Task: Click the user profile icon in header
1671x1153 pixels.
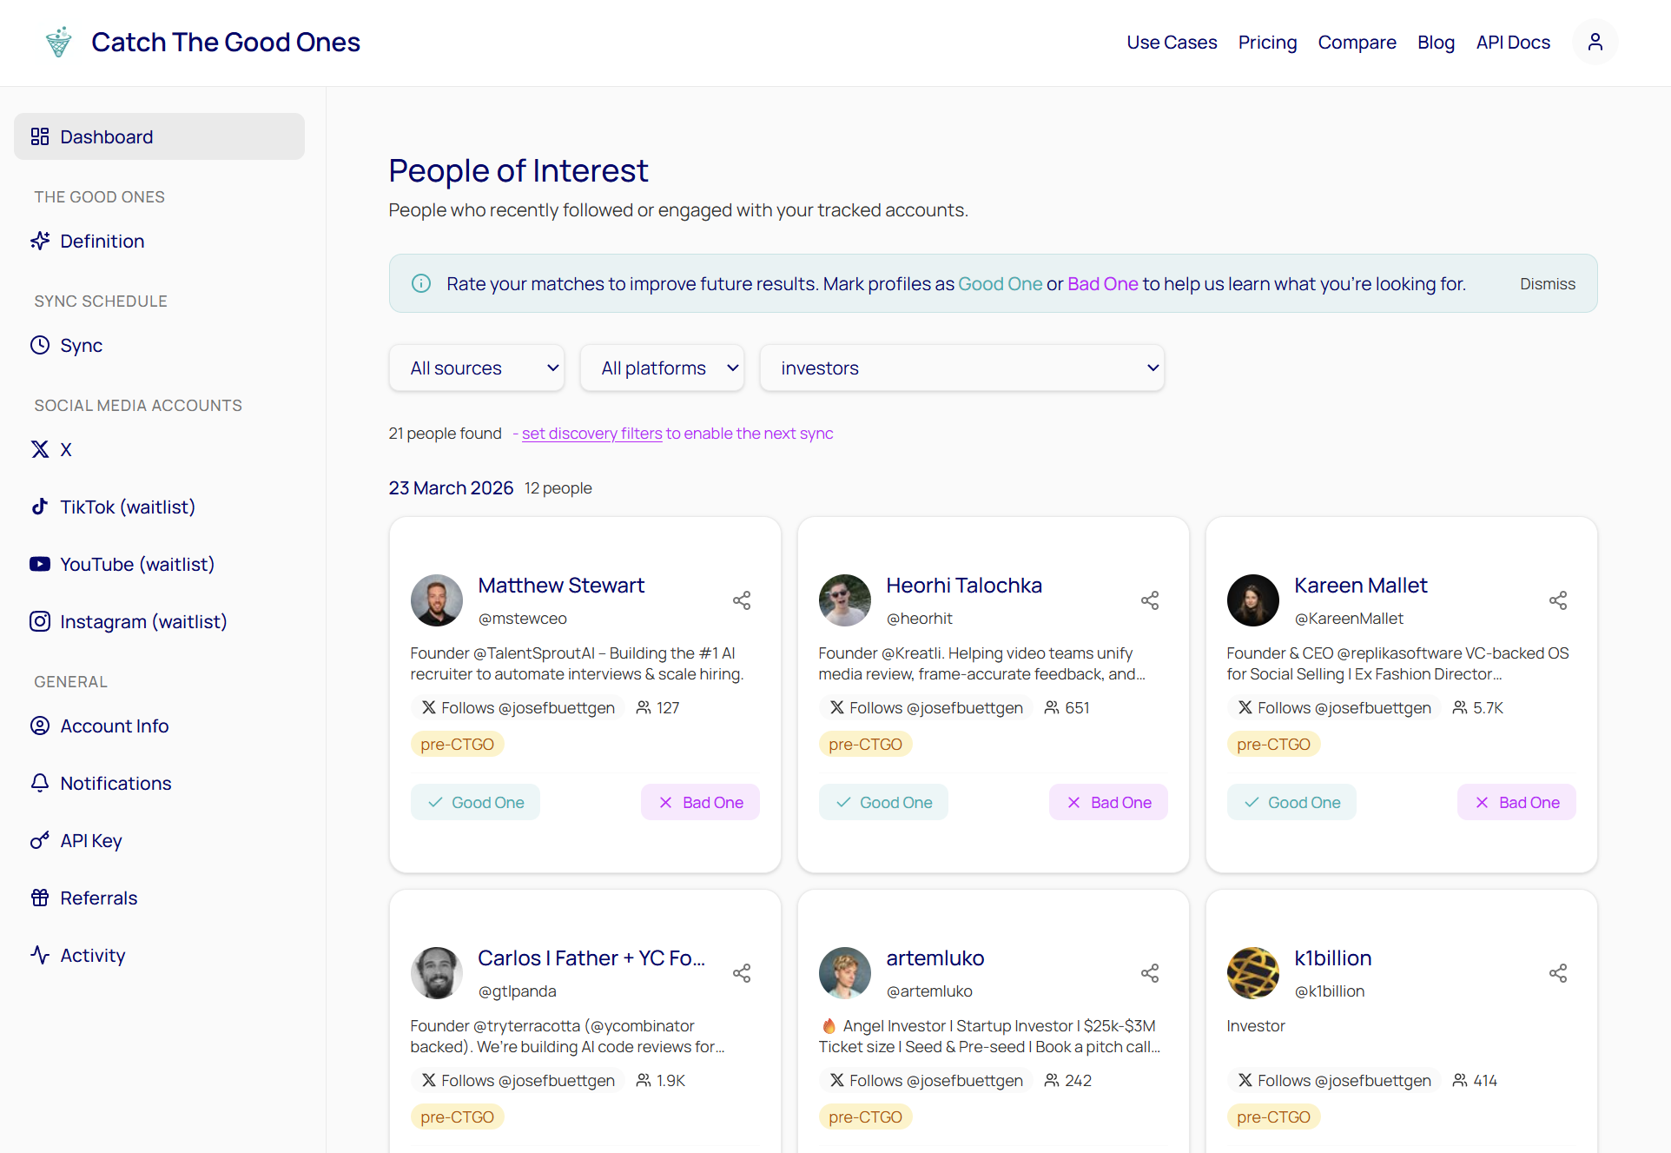Action: click(1595, 42)
